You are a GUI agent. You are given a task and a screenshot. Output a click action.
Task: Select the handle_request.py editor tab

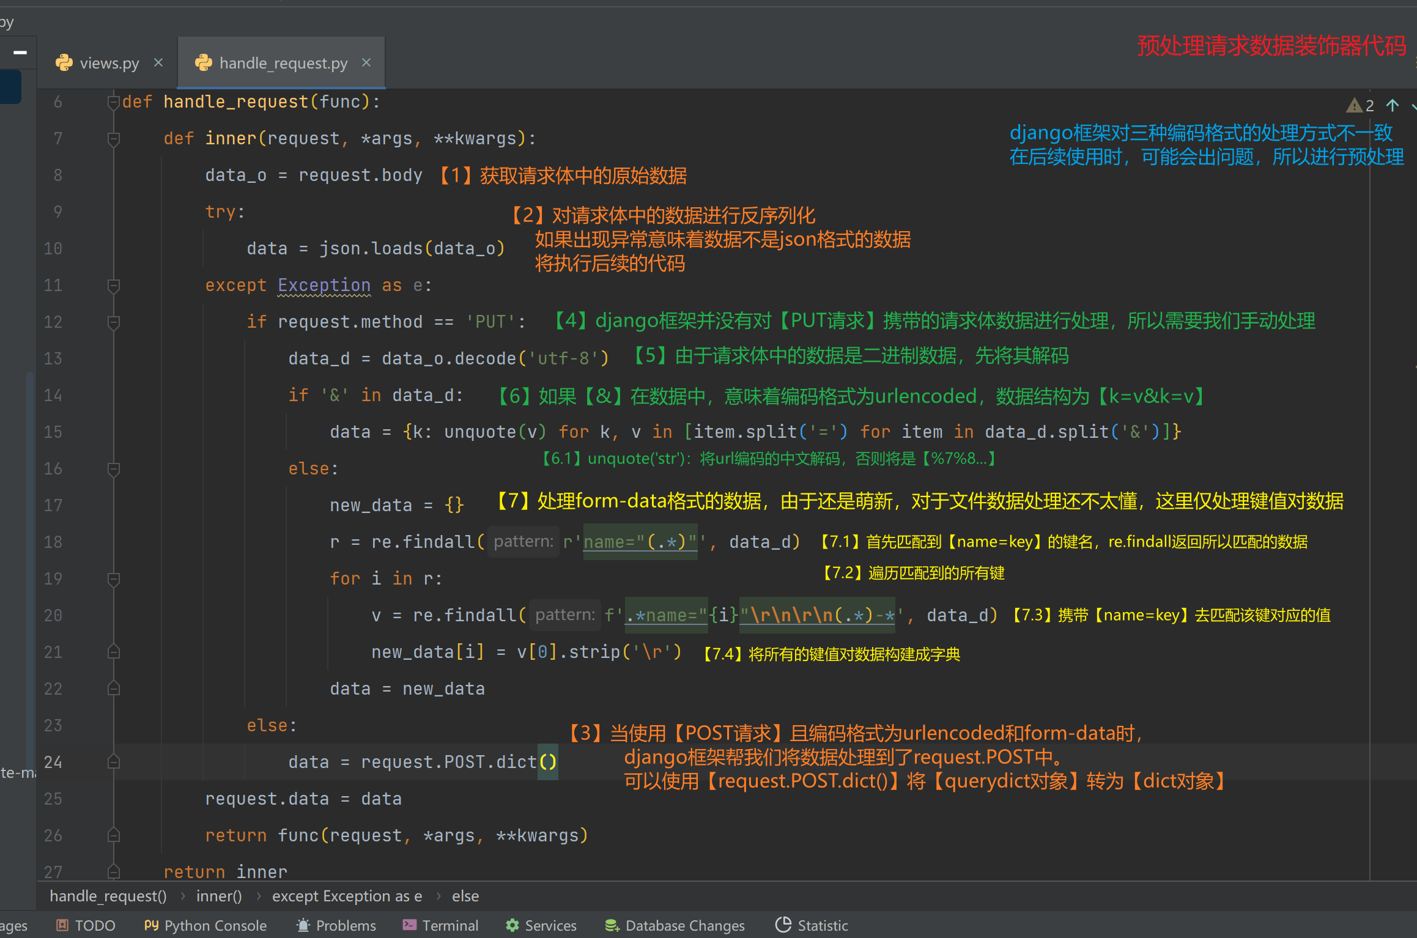(x=281, y=63)
